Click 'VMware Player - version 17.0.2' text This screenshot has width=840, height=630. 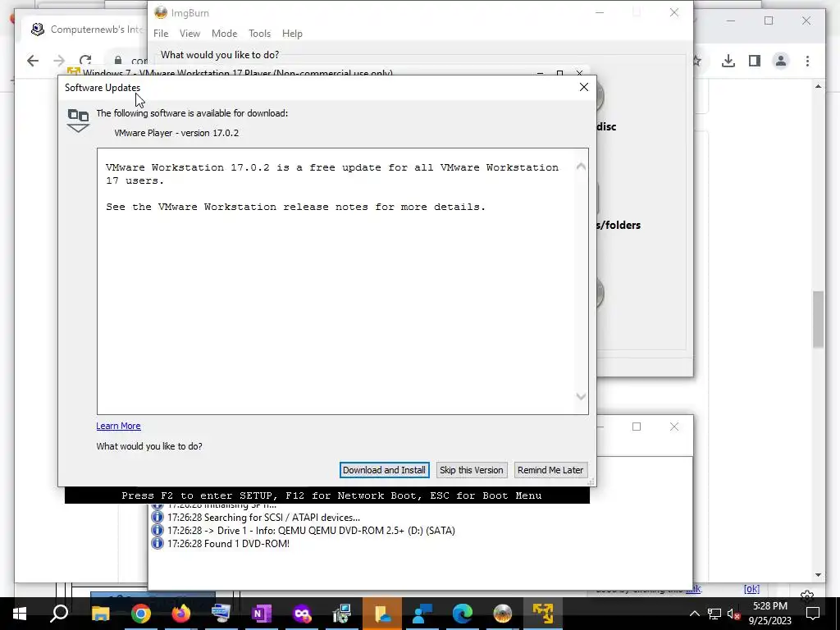[x=176, y=133]
